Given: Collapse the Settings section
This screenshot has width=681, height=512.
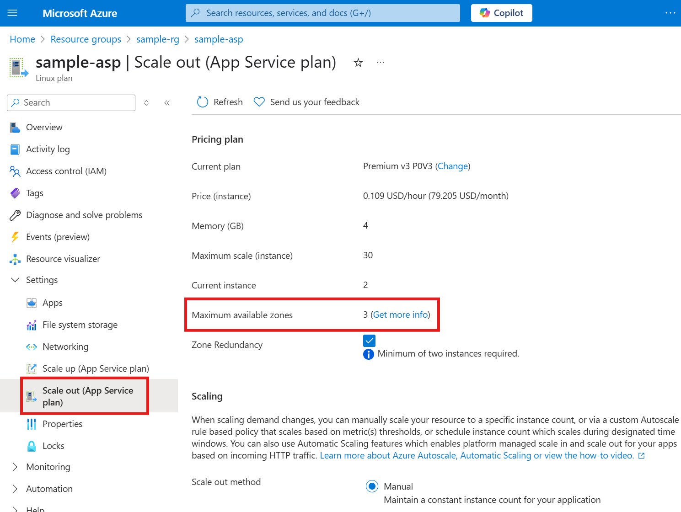Looking at the screenshot, I should pyautogui.click(x=15, y=280).
